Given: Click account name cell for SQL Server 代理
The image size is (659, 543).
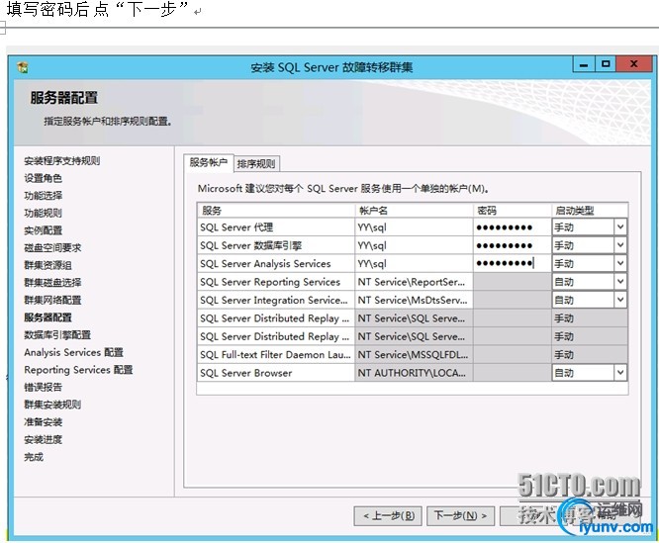Looking at the screenshot, I should [x=414, y=227].
